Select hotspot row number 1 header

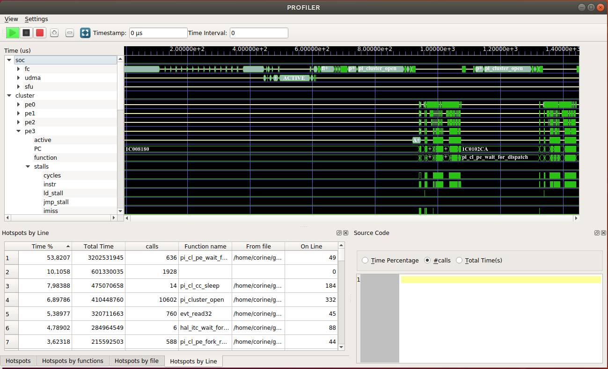pyautogui.click(x=11, y=258)
